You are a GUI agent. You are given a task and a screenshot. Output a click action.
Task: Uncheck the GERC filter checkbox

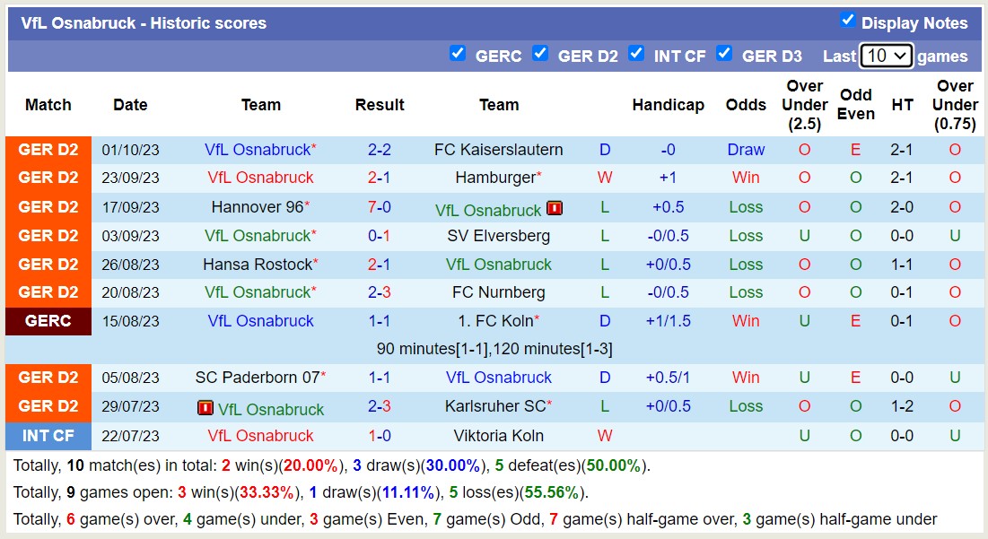(x=458, y=54)
